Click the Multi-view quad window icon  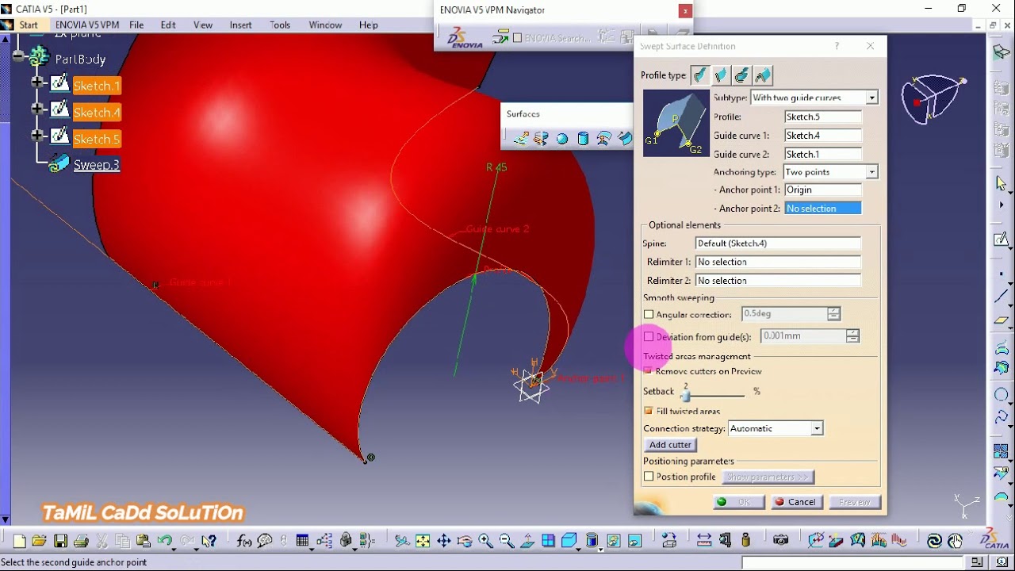[548, 541]
